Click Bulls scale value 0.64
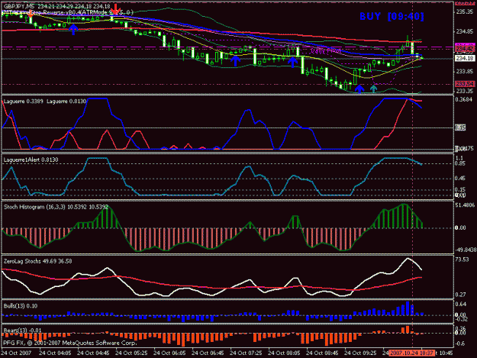 [461, 304]
